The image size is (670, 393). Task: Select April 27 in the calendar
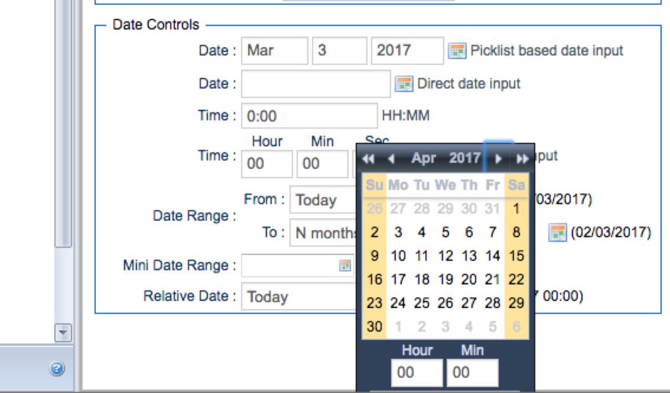pos(469,303)
